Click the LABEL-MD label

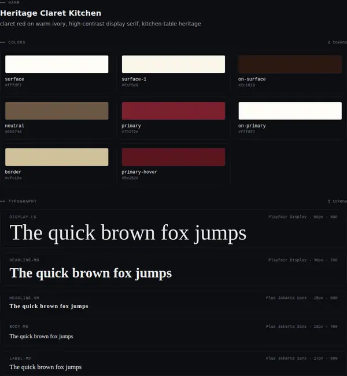point(20,358)
